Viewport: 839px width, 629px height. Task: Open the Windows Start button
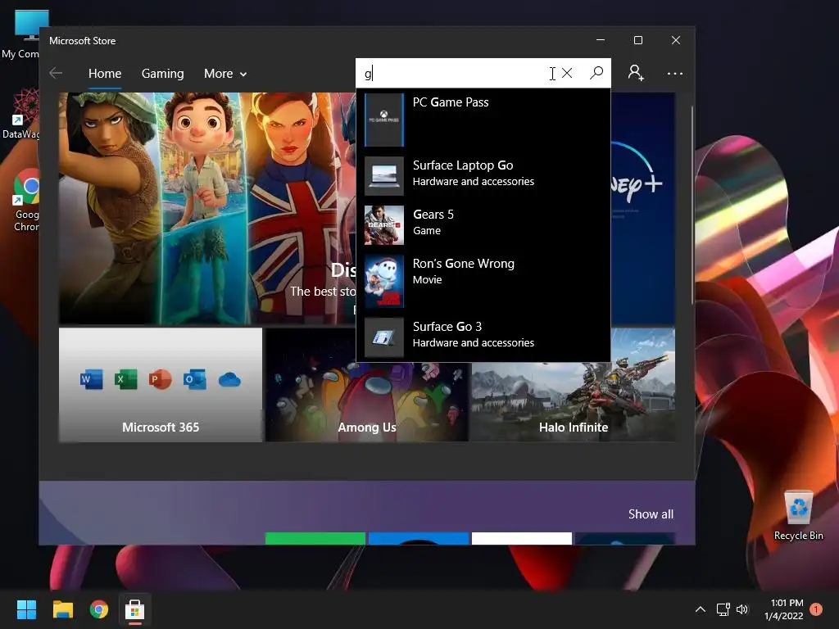click(x=26, y=609)
